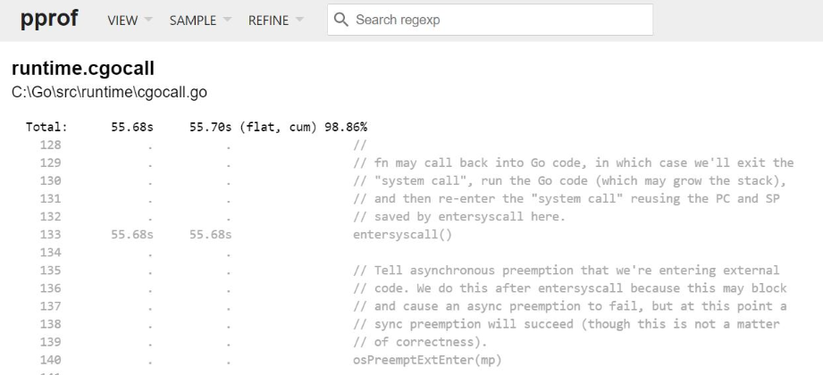Click line number 128
Screen dimensions: 823x375
50,145
